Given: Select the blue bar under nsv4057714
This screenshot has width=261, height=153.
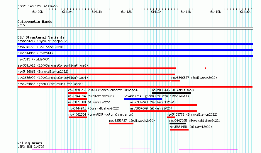Looking at the screenshot, I should pyautogui.click(x=143, y=99).
